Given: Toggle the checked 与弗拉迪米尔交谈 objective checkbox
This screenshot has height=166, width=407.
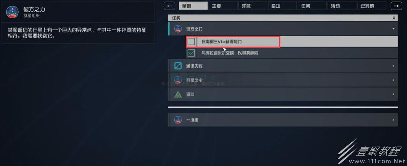Looking at the screenshot, I should (191, 53).
